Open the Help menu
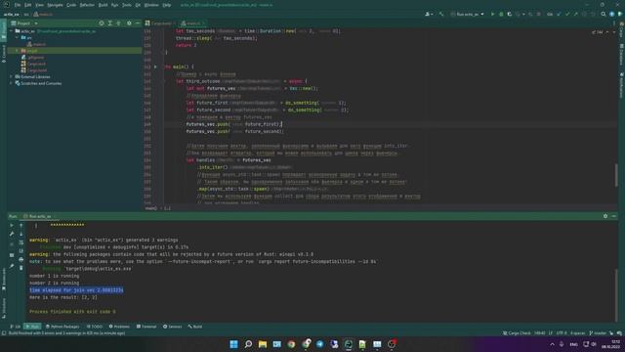This screenshot has height=352, width=625. (167, 5)
